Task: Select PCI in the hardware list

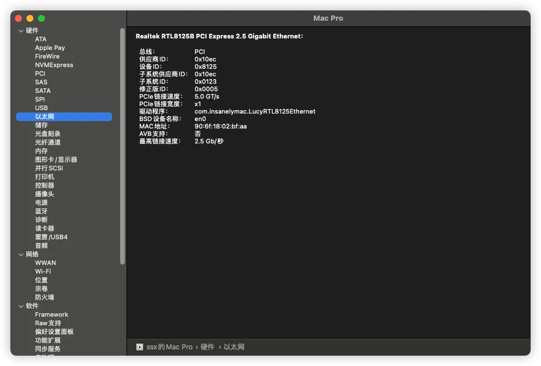Action: click(x=40, y=73)
